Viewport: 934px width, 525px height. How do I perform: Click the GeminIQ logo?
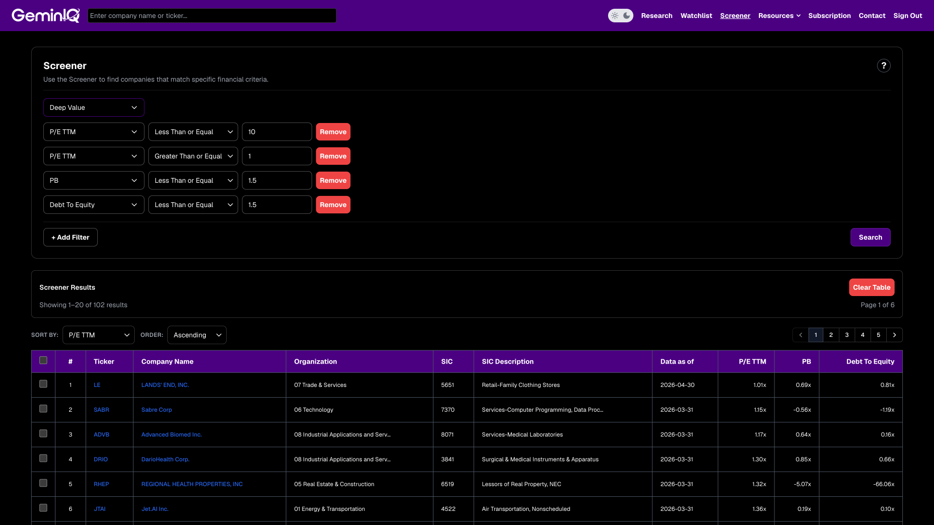click(46, 16)
